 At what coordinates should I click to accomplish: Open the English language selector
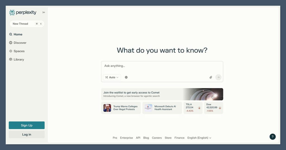[199, 138]
